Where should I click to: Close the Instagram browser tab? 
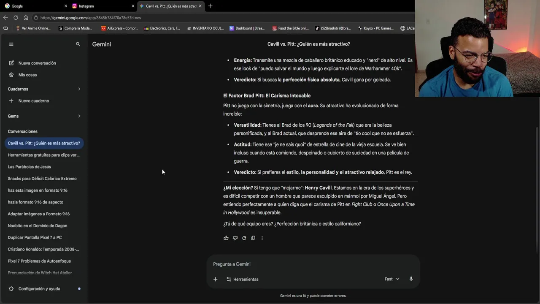(x=133, y=6)
